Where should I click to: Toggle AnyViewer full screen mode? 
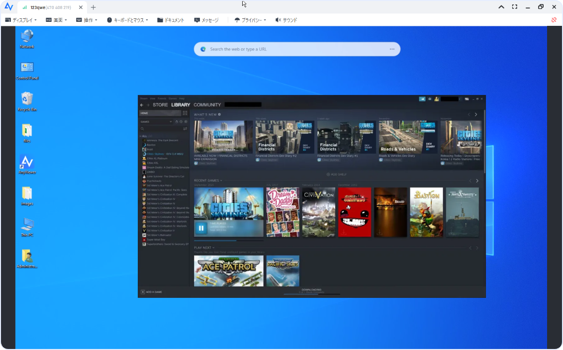[x=515, y=7]
